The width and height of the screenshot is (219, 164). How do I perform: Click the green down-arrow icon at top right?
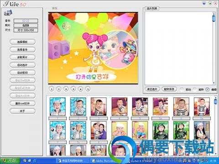point(210,3)
